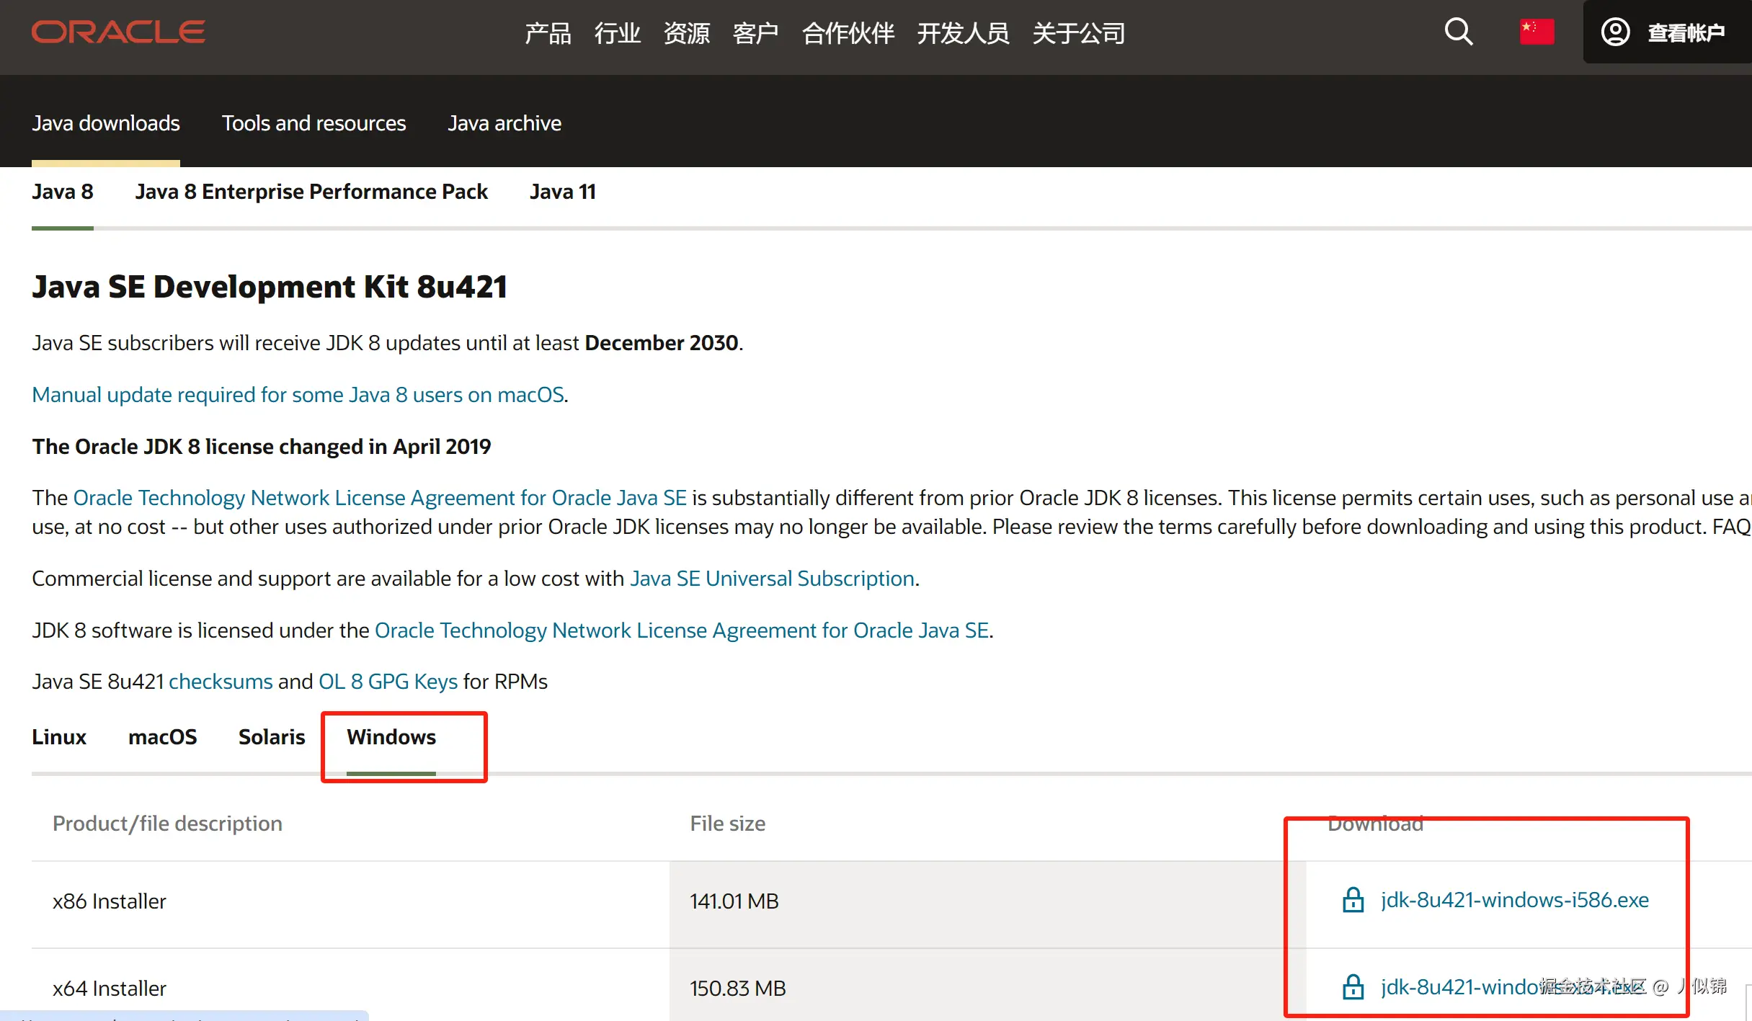Click the account profile icon
Screen dimensions: 1752x1021
point(1615,32)
